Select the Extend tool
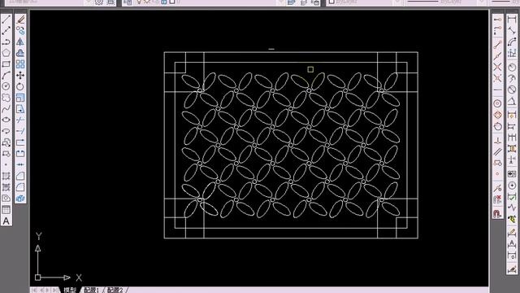The height and width of the screenshot is (293, 520). tap(20, 131)
